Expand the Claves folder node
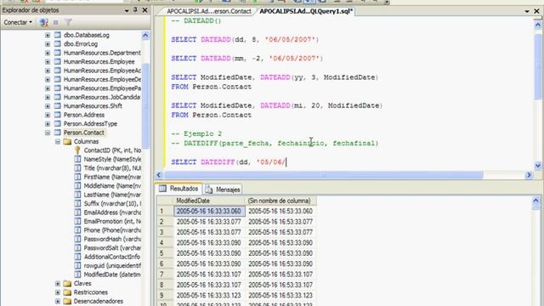This screenshot has width=544, height=306. 58,283
